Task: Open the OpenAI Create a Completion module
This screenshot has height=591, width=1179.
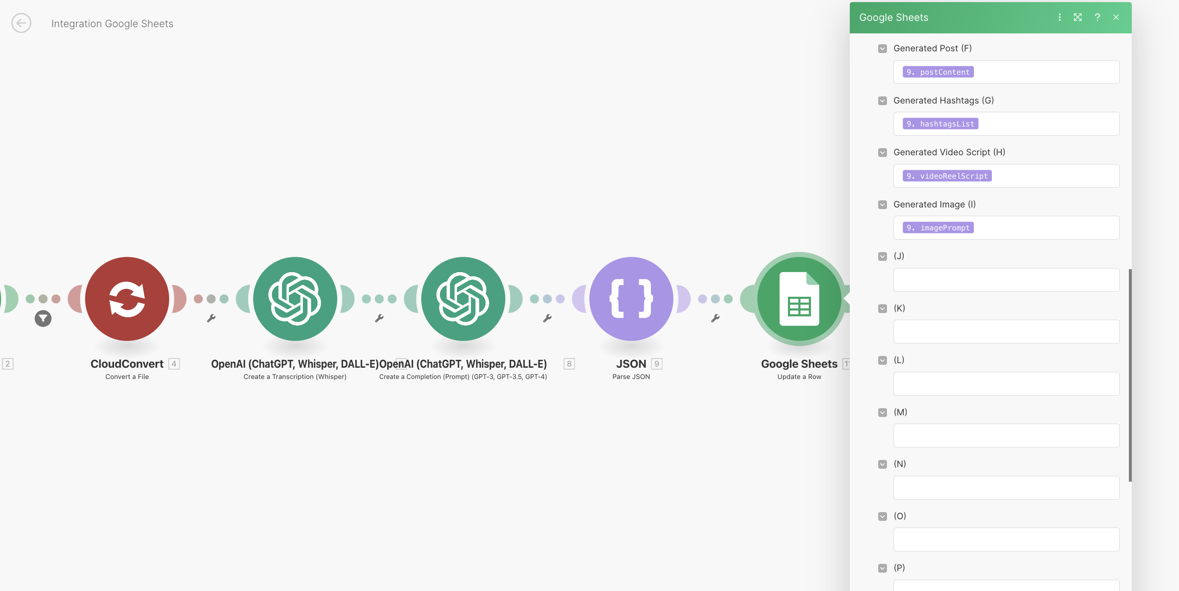Action: click(463, 298)
